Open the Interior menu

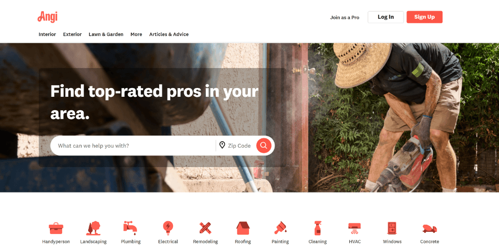pos(48,34)
